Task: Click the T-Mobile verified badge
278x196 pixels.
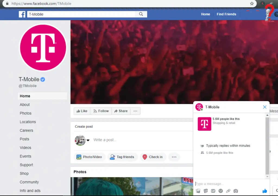Action: [x=43, y=79]
